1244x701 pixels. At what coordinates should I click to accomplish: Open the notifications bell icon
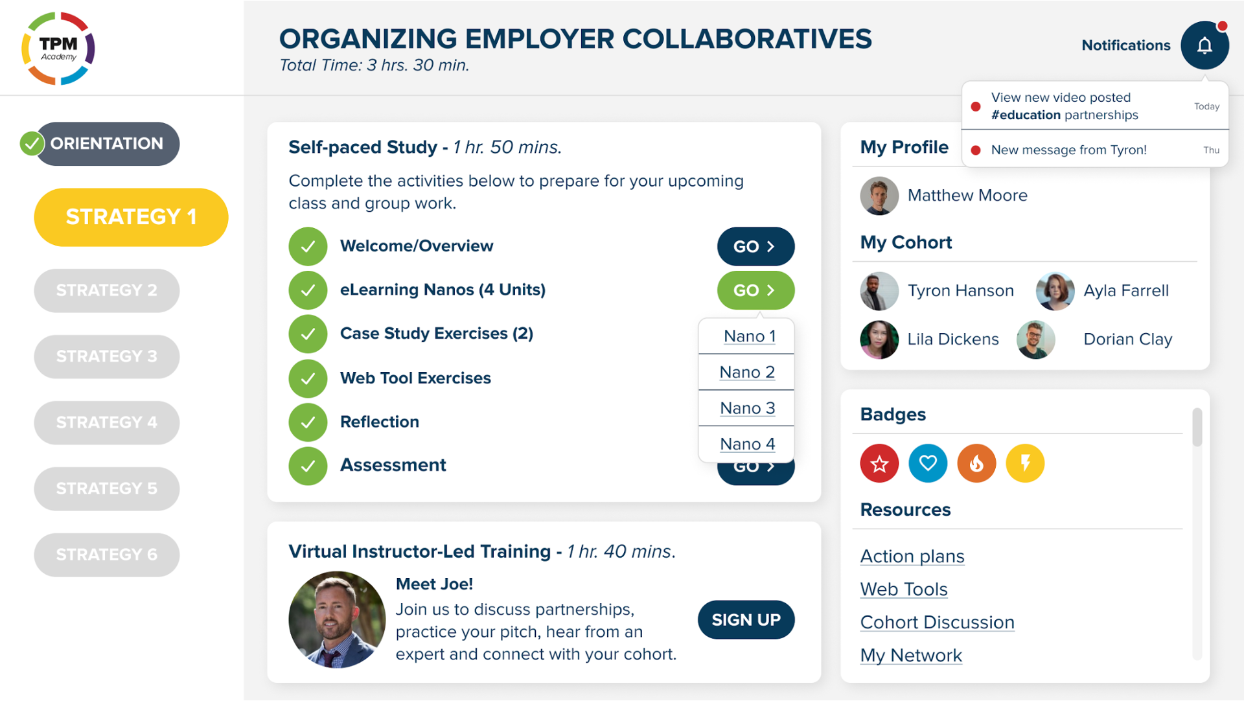[1204, 45]
